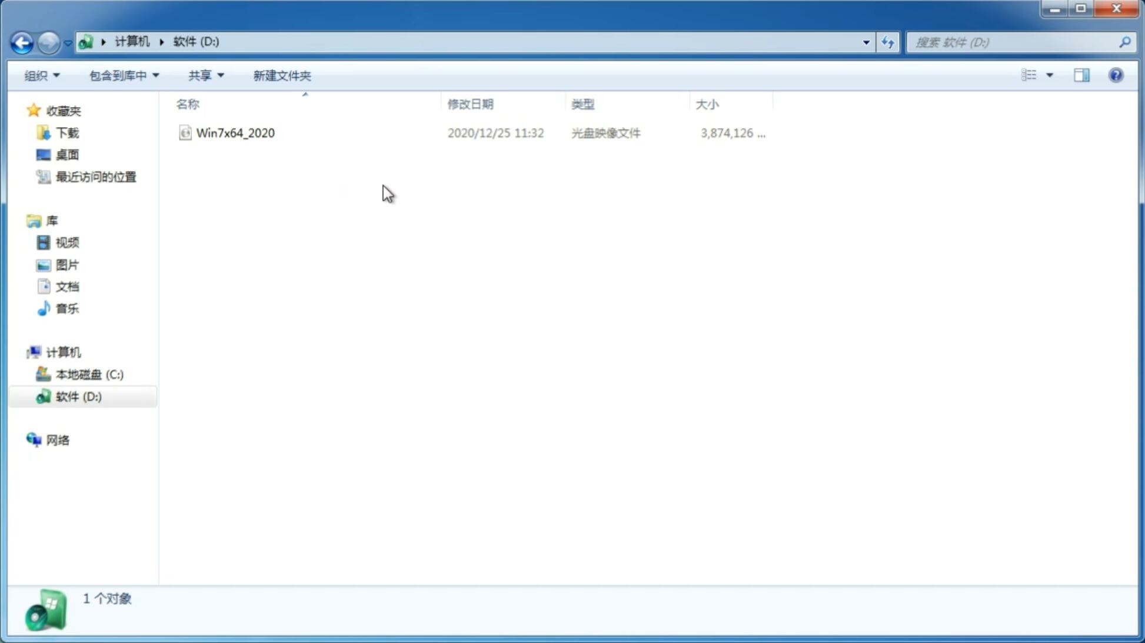Click 新建文件夹 button
Viewport: 1145px width, 643px height.
[281, 75]
